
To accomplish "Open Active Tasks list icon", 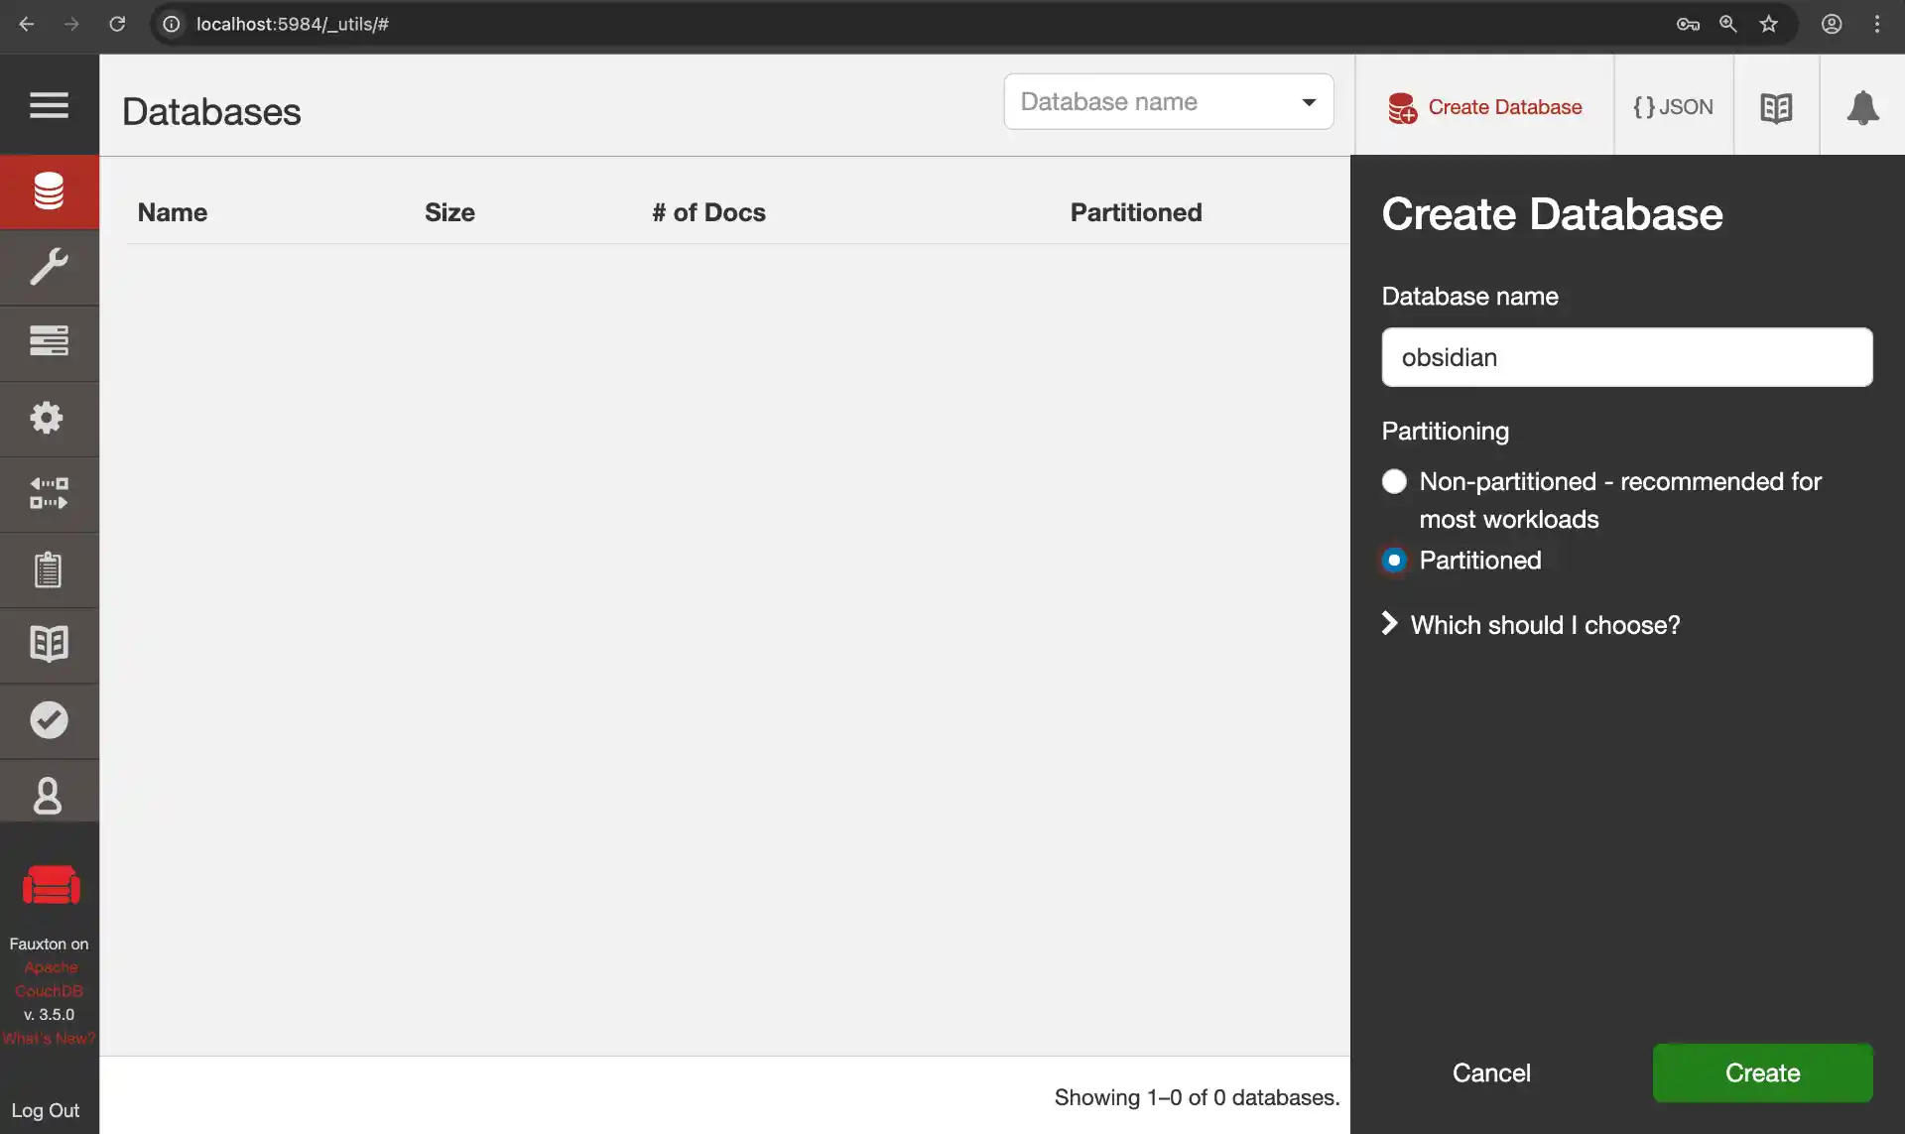I will click(x=49, y=341).
